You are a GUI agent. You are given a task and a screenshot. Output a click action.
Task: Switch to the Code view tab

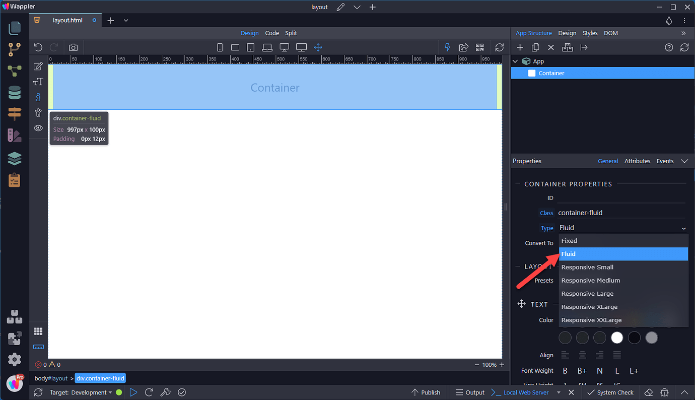tap(272, 33)
